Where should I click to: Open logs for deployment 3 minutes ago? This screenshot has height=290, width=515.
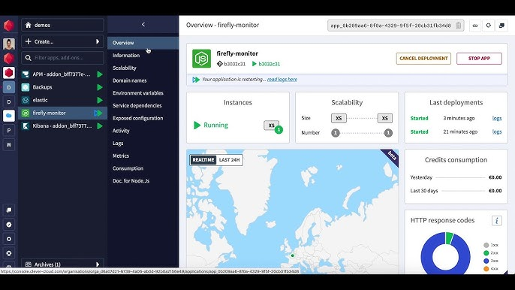point(497,118)
